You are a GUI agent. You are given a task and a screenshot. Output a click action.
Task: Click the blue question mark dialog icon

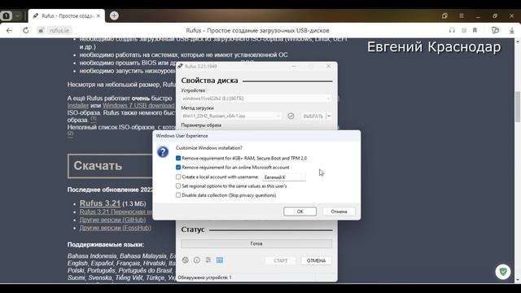point(163,152)
